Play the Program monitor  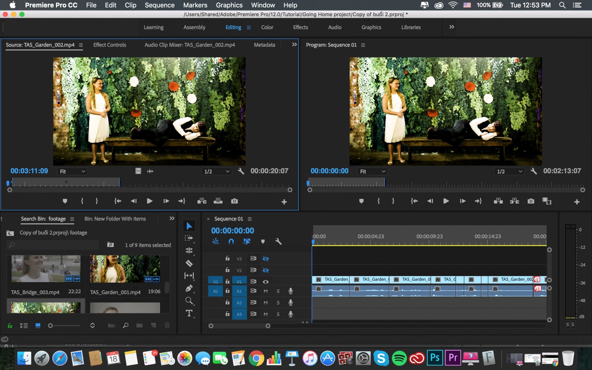446,201
